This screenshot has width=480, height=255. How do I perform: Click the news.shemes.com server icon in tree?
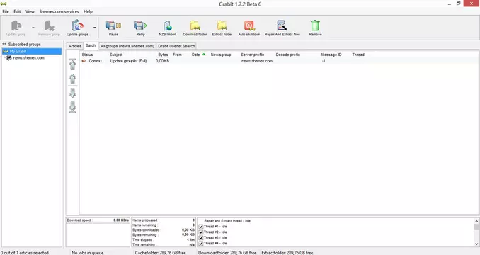click(x=9, y=57)
